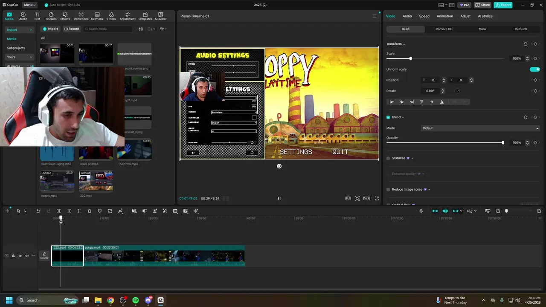Switch to the Animation tab
The height and width of the screenshot is (307, 546).
click(444, 16)
